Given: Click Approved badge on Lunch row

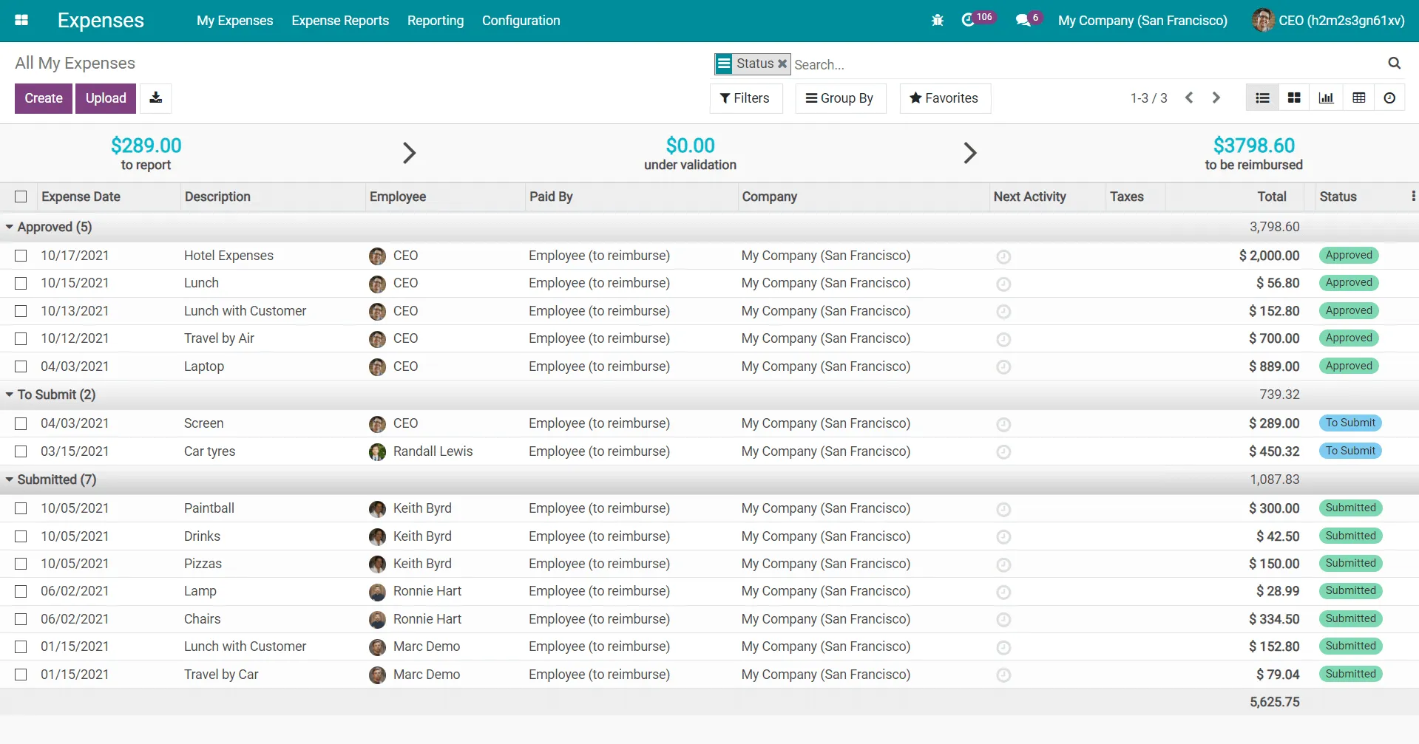Looking at the screenshot, I should 1349,283.
